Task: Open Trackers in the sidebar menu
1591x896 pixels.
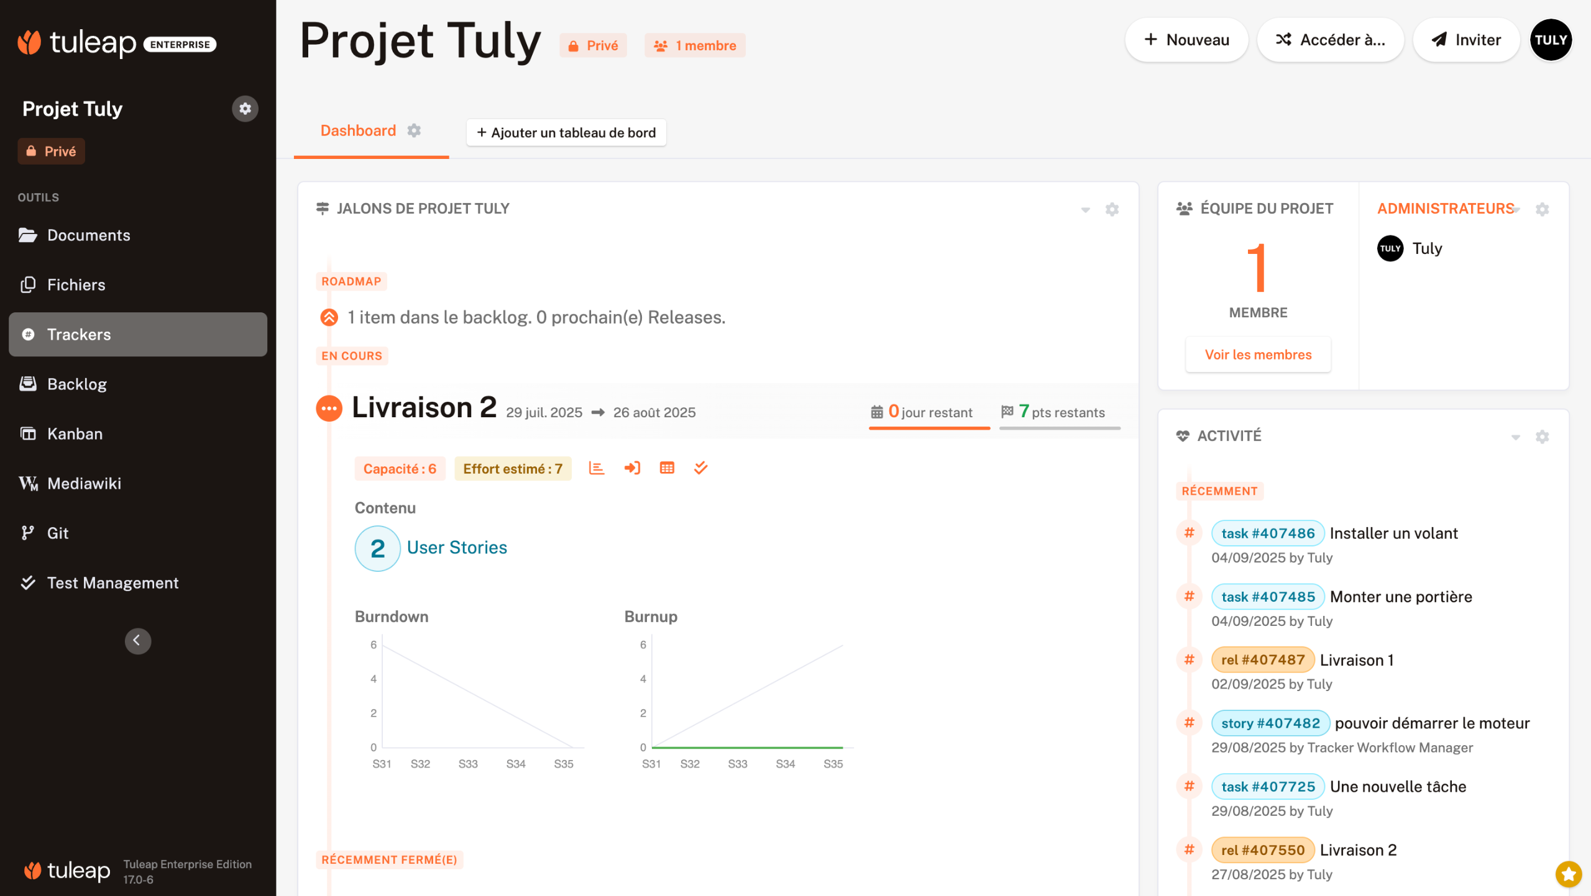Action: point(79,334)
